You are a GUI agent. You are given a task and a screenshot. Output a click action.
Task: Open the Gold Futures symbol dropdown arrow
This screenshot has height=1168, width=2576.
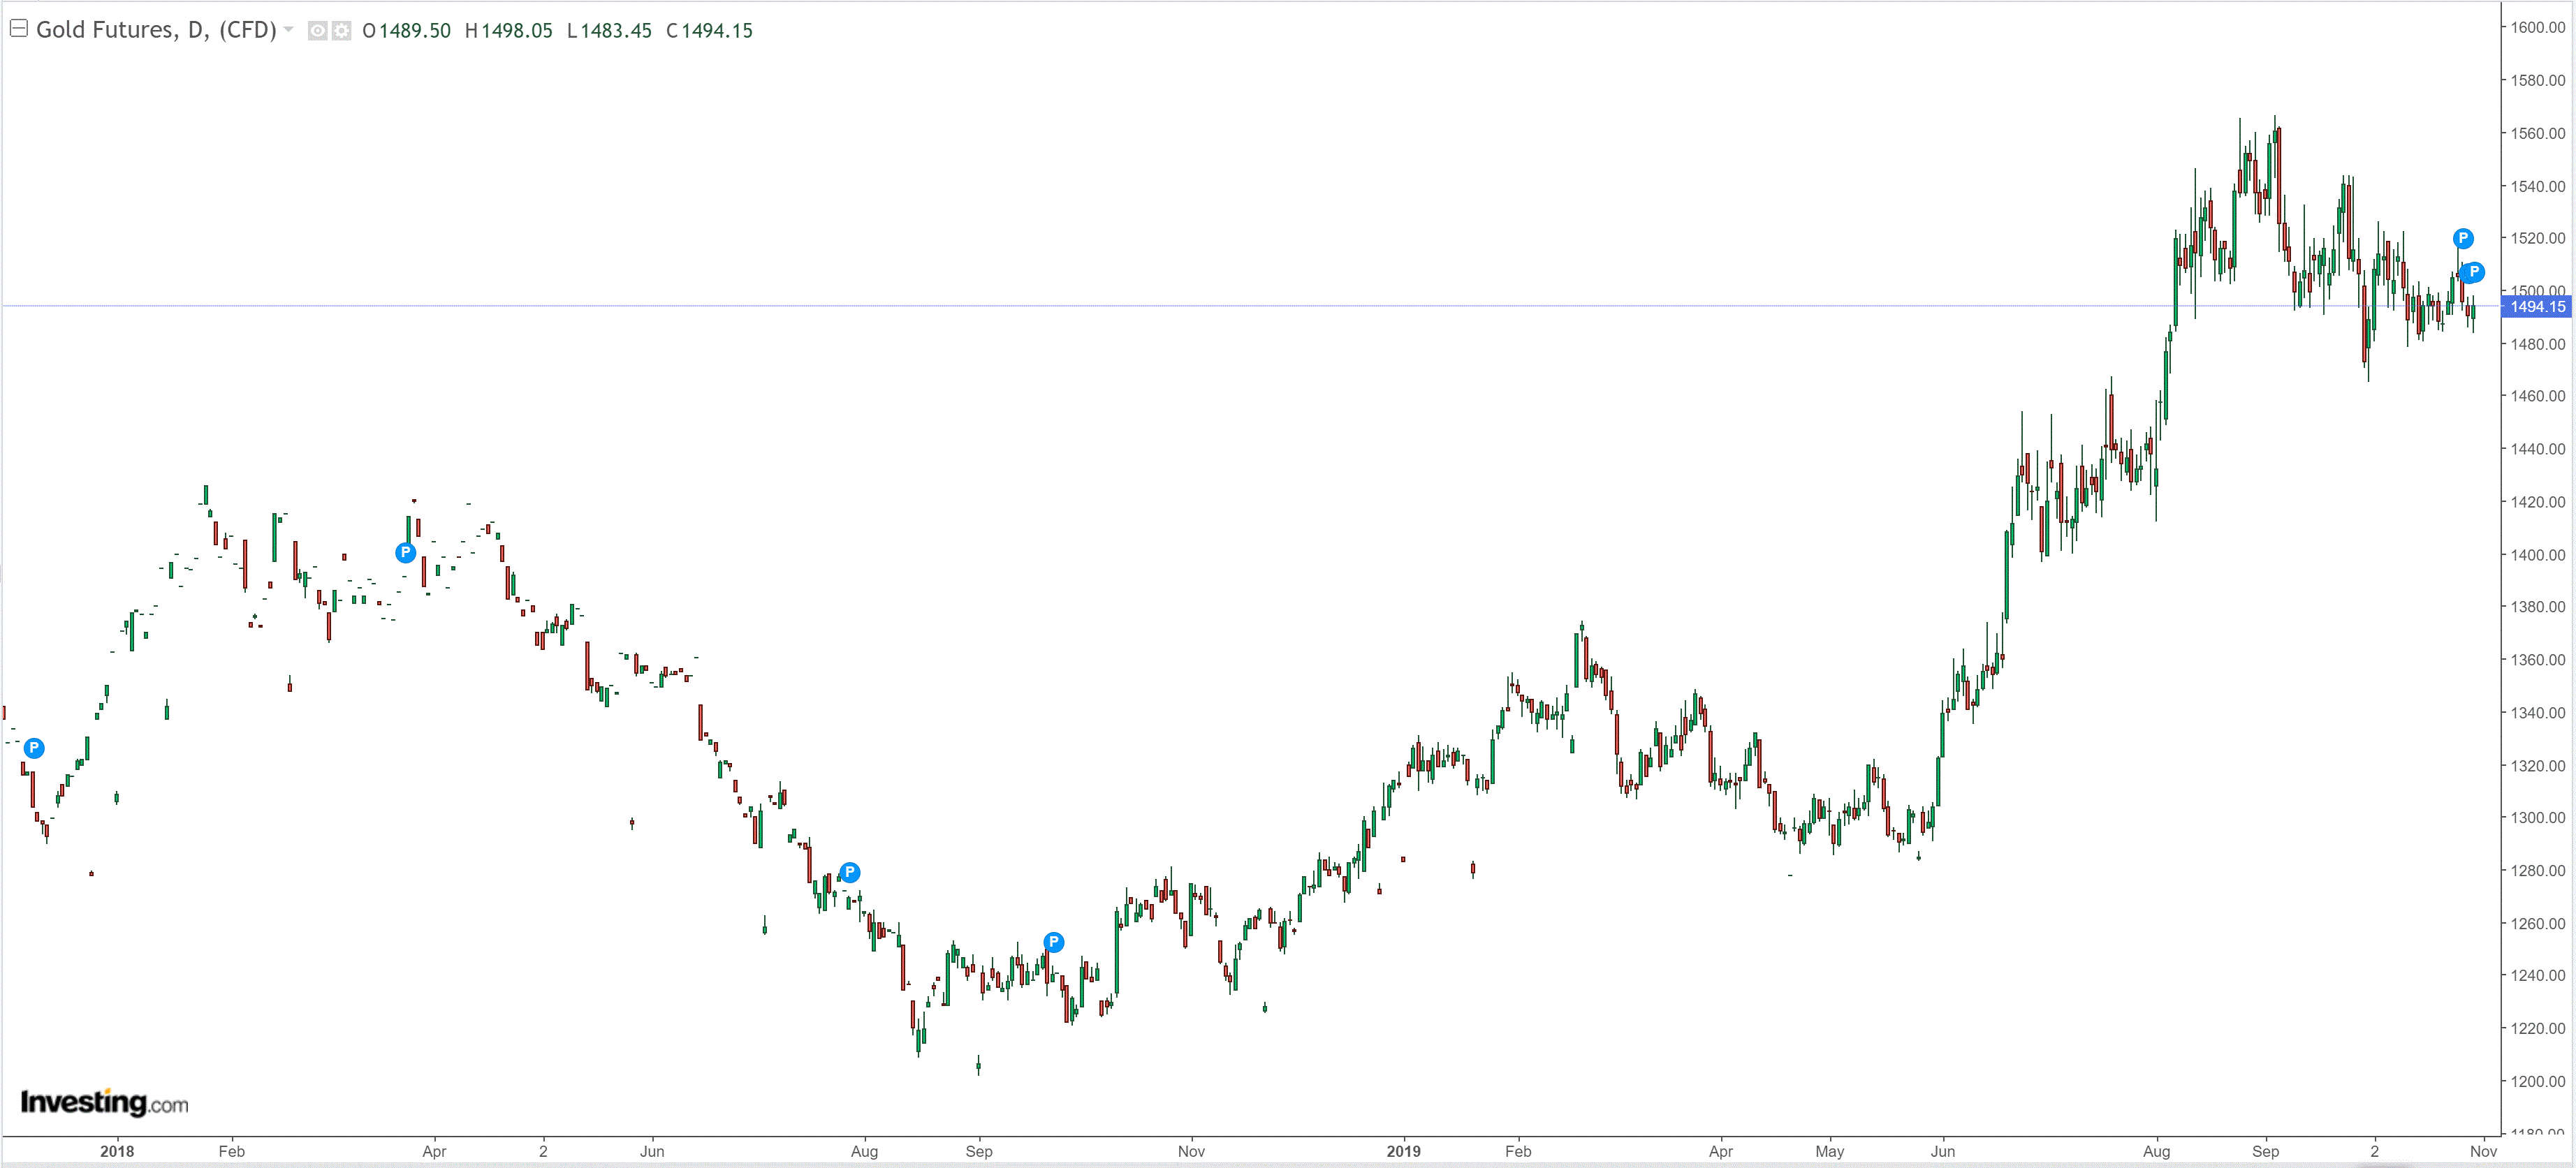pyautogui.click(x=289, y=30)
